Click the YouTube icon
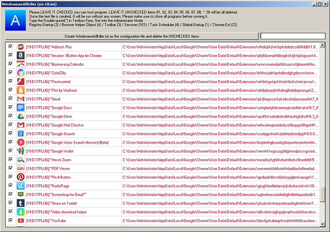The width and height of the screenshot is (330, 232). [x=21, y=221]
